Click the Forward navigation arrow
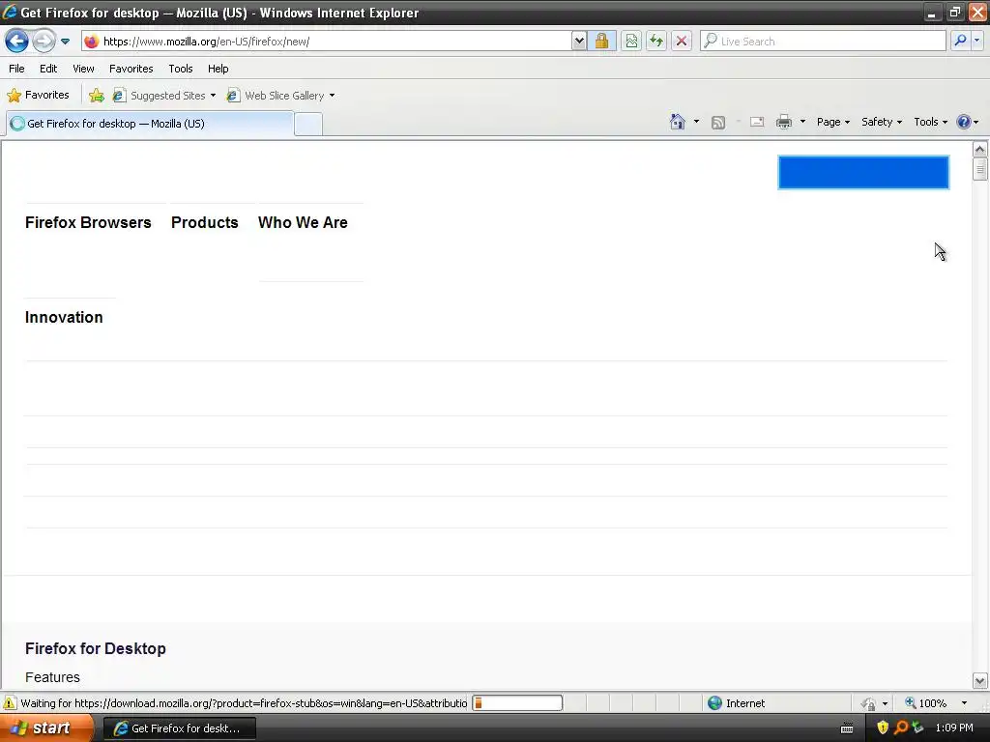Screen dimensions: 990x742 tap(44, 42)
